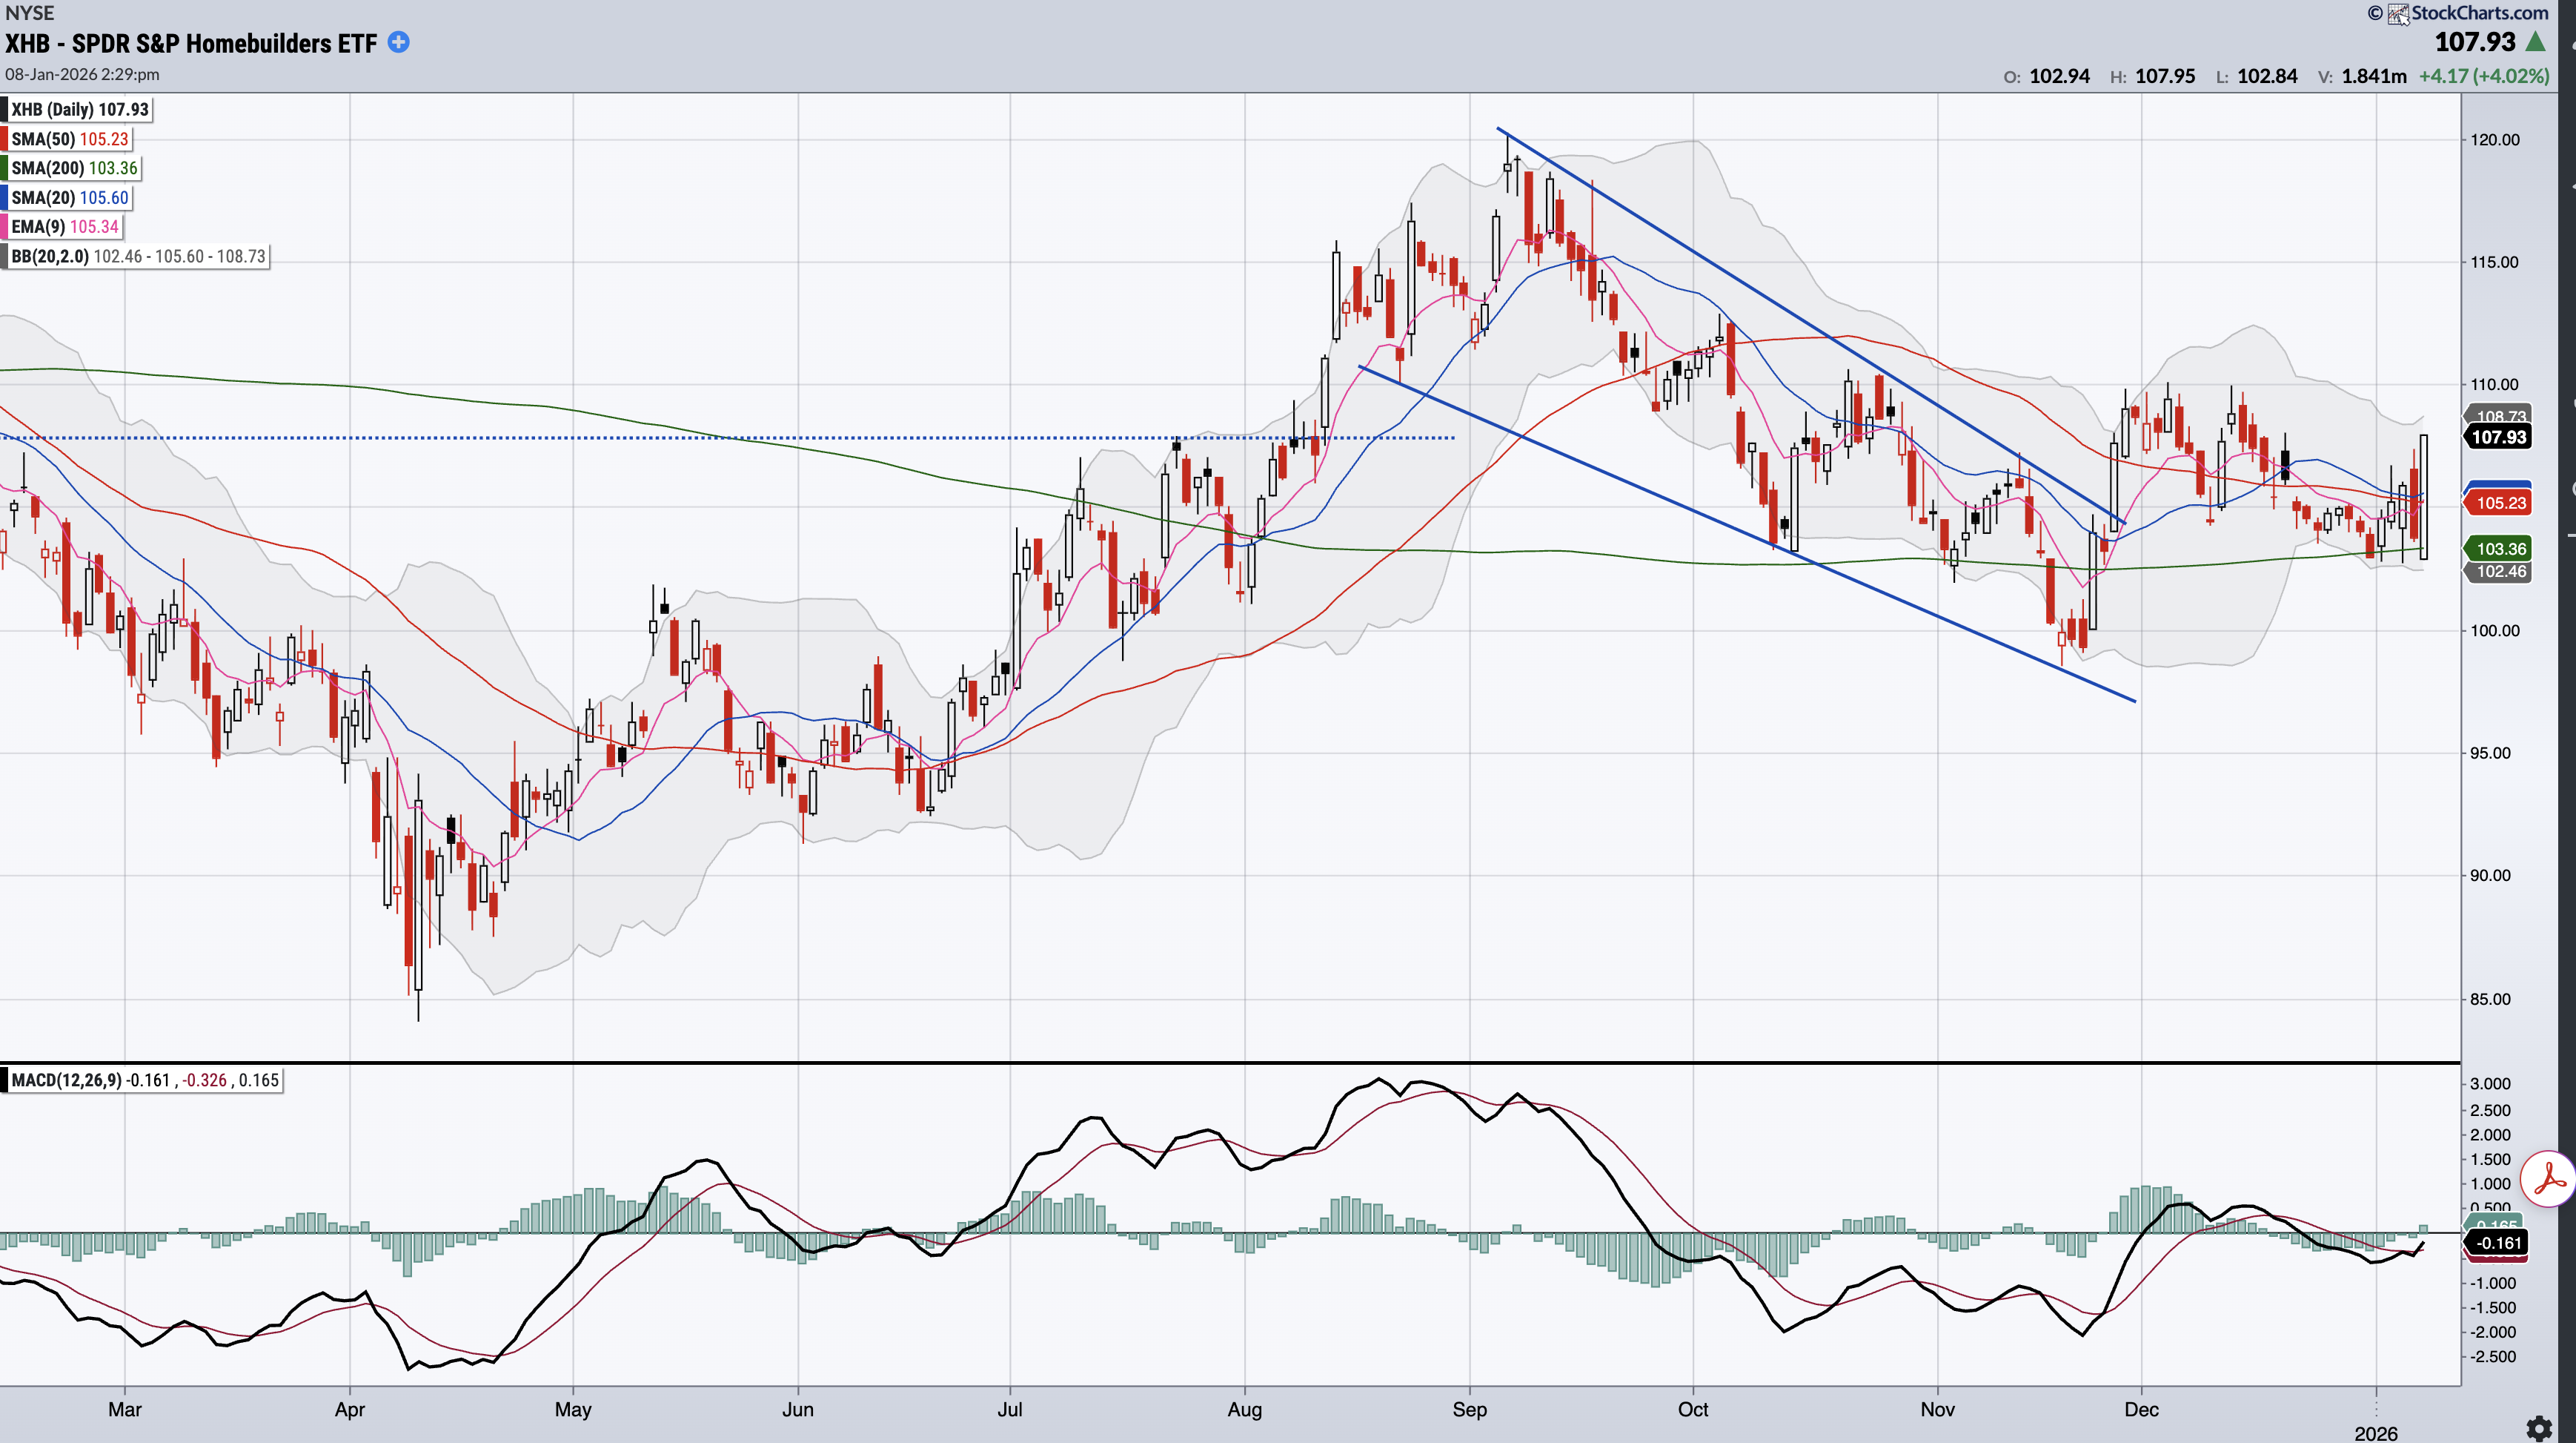Click the gray 102.46 lower band tag
This screenshot has height=1443, width=2576.
tap(2500, 572)
